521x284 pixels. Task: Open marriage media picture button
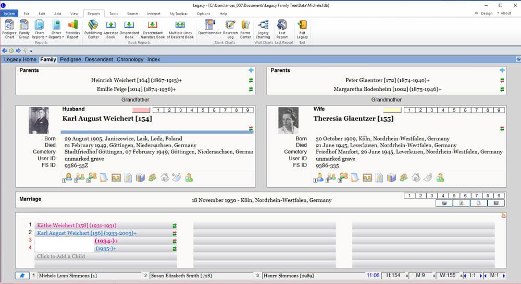[496, 203]
